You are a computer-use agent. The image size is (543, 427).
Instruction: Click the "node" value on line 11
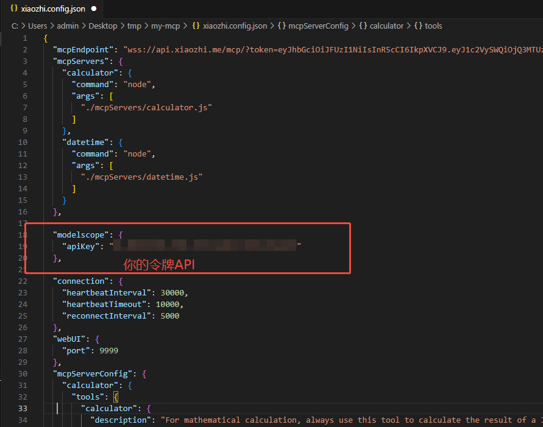pos(137,154)
